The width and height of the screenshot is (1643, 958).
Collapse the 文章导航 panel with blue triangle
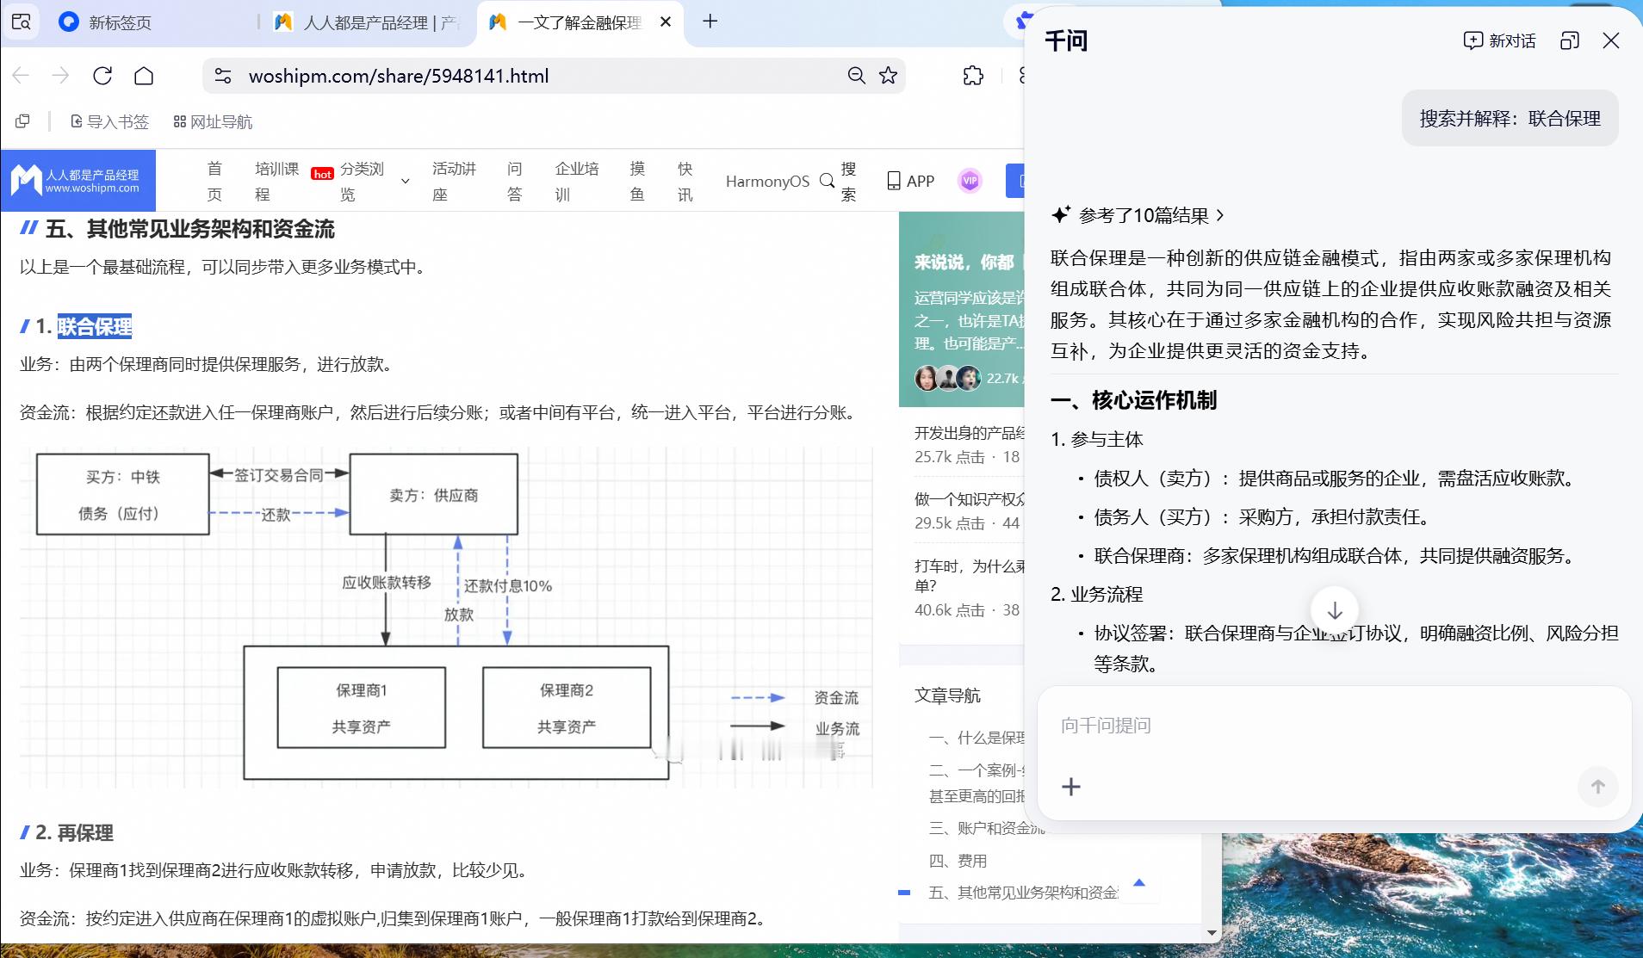click(1139, 882)
